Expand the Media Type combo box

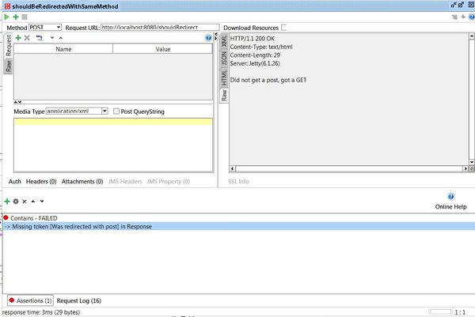click(104, 111)
